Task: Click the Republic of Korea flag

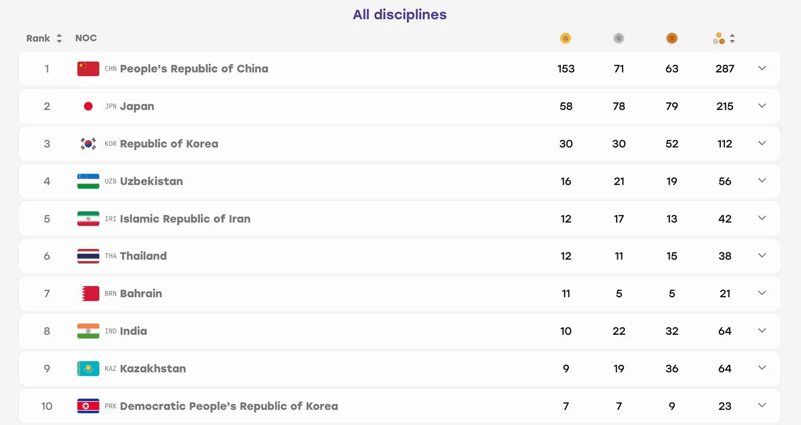Action: (88, 144)
